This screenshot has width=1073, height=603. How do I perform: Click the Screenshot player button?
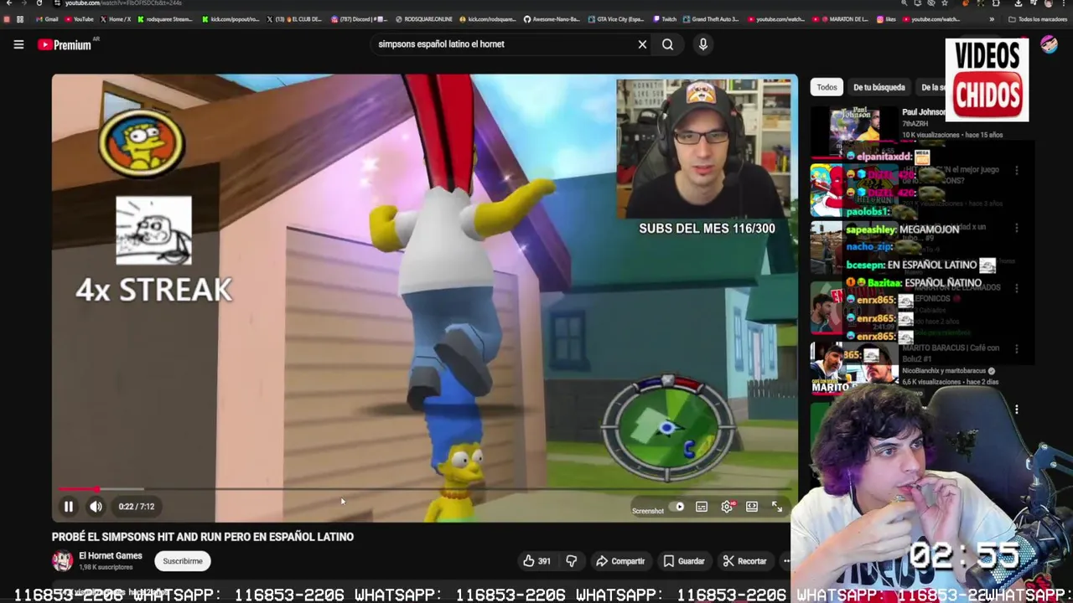pos(647,511)
